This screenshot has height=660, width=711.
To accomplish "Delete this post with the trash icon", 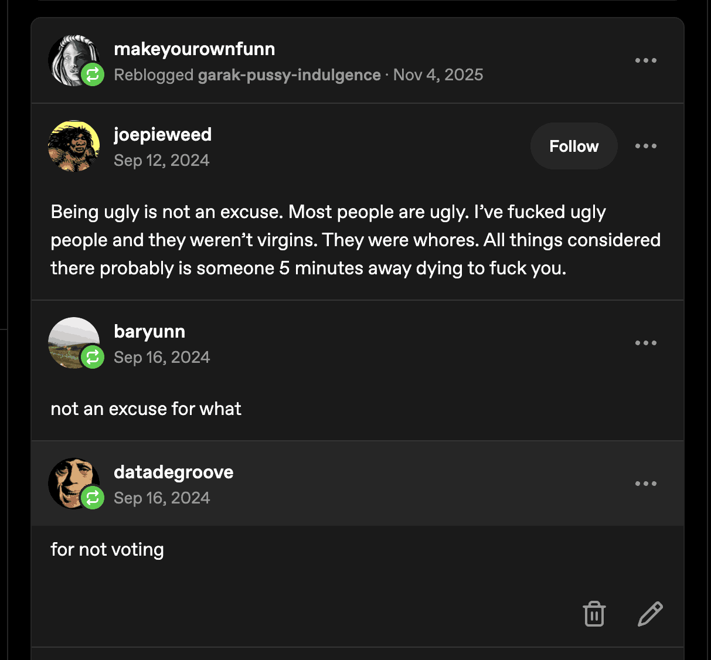I will pyautogui.click(x=594, y=614).
